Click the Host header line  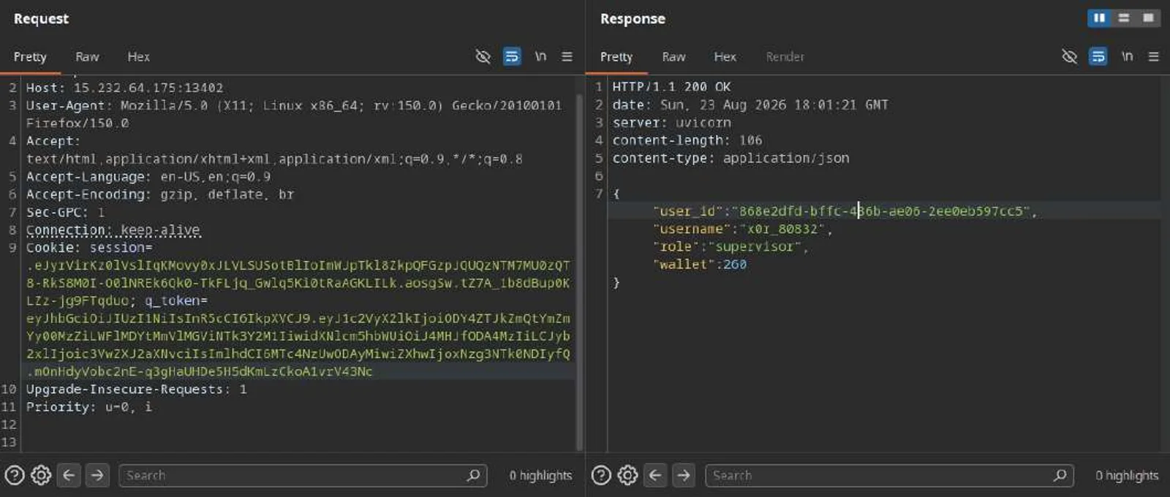124,88
